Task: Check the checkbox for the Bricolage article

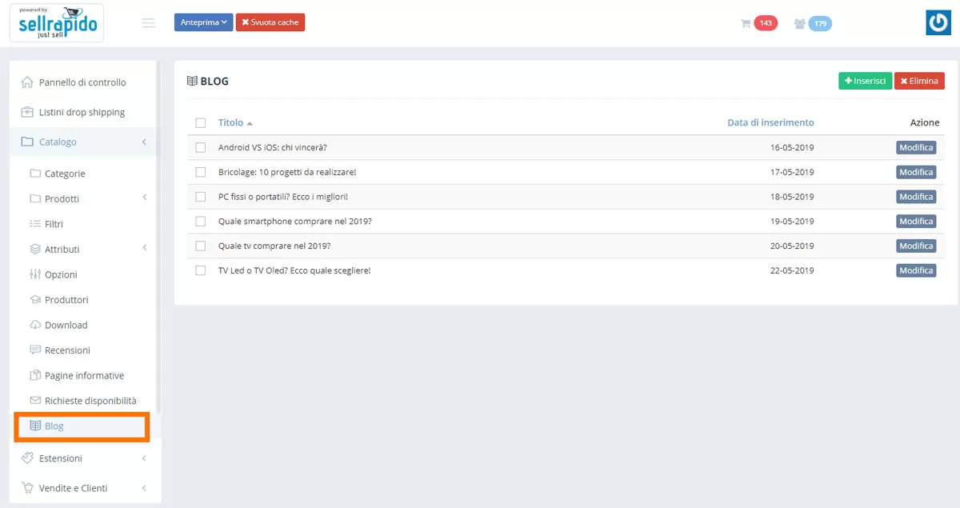Action: 201,172
